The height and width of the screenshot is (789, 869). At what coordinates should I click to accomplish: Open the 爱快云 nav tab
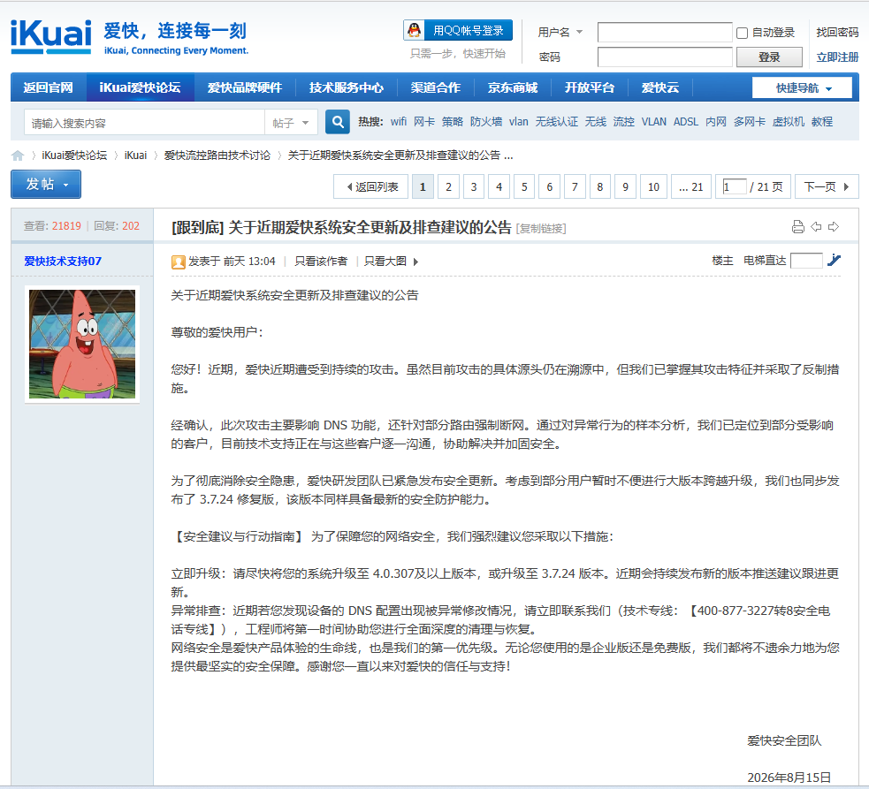click(x=660, y=87)
